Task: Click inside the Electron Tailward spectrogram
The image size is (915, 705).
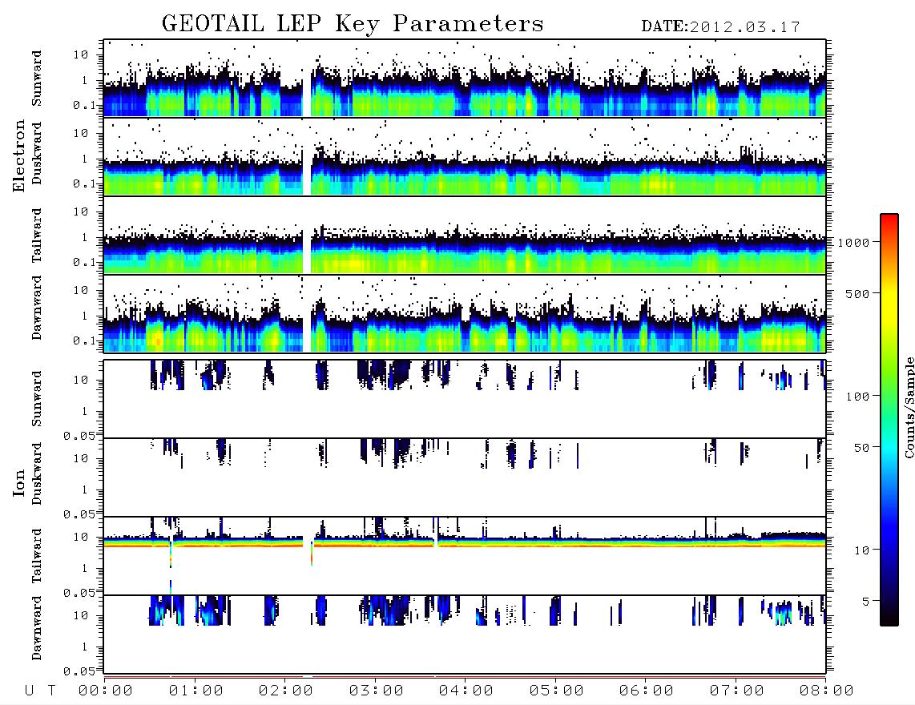Action: (x=465, y=236)
